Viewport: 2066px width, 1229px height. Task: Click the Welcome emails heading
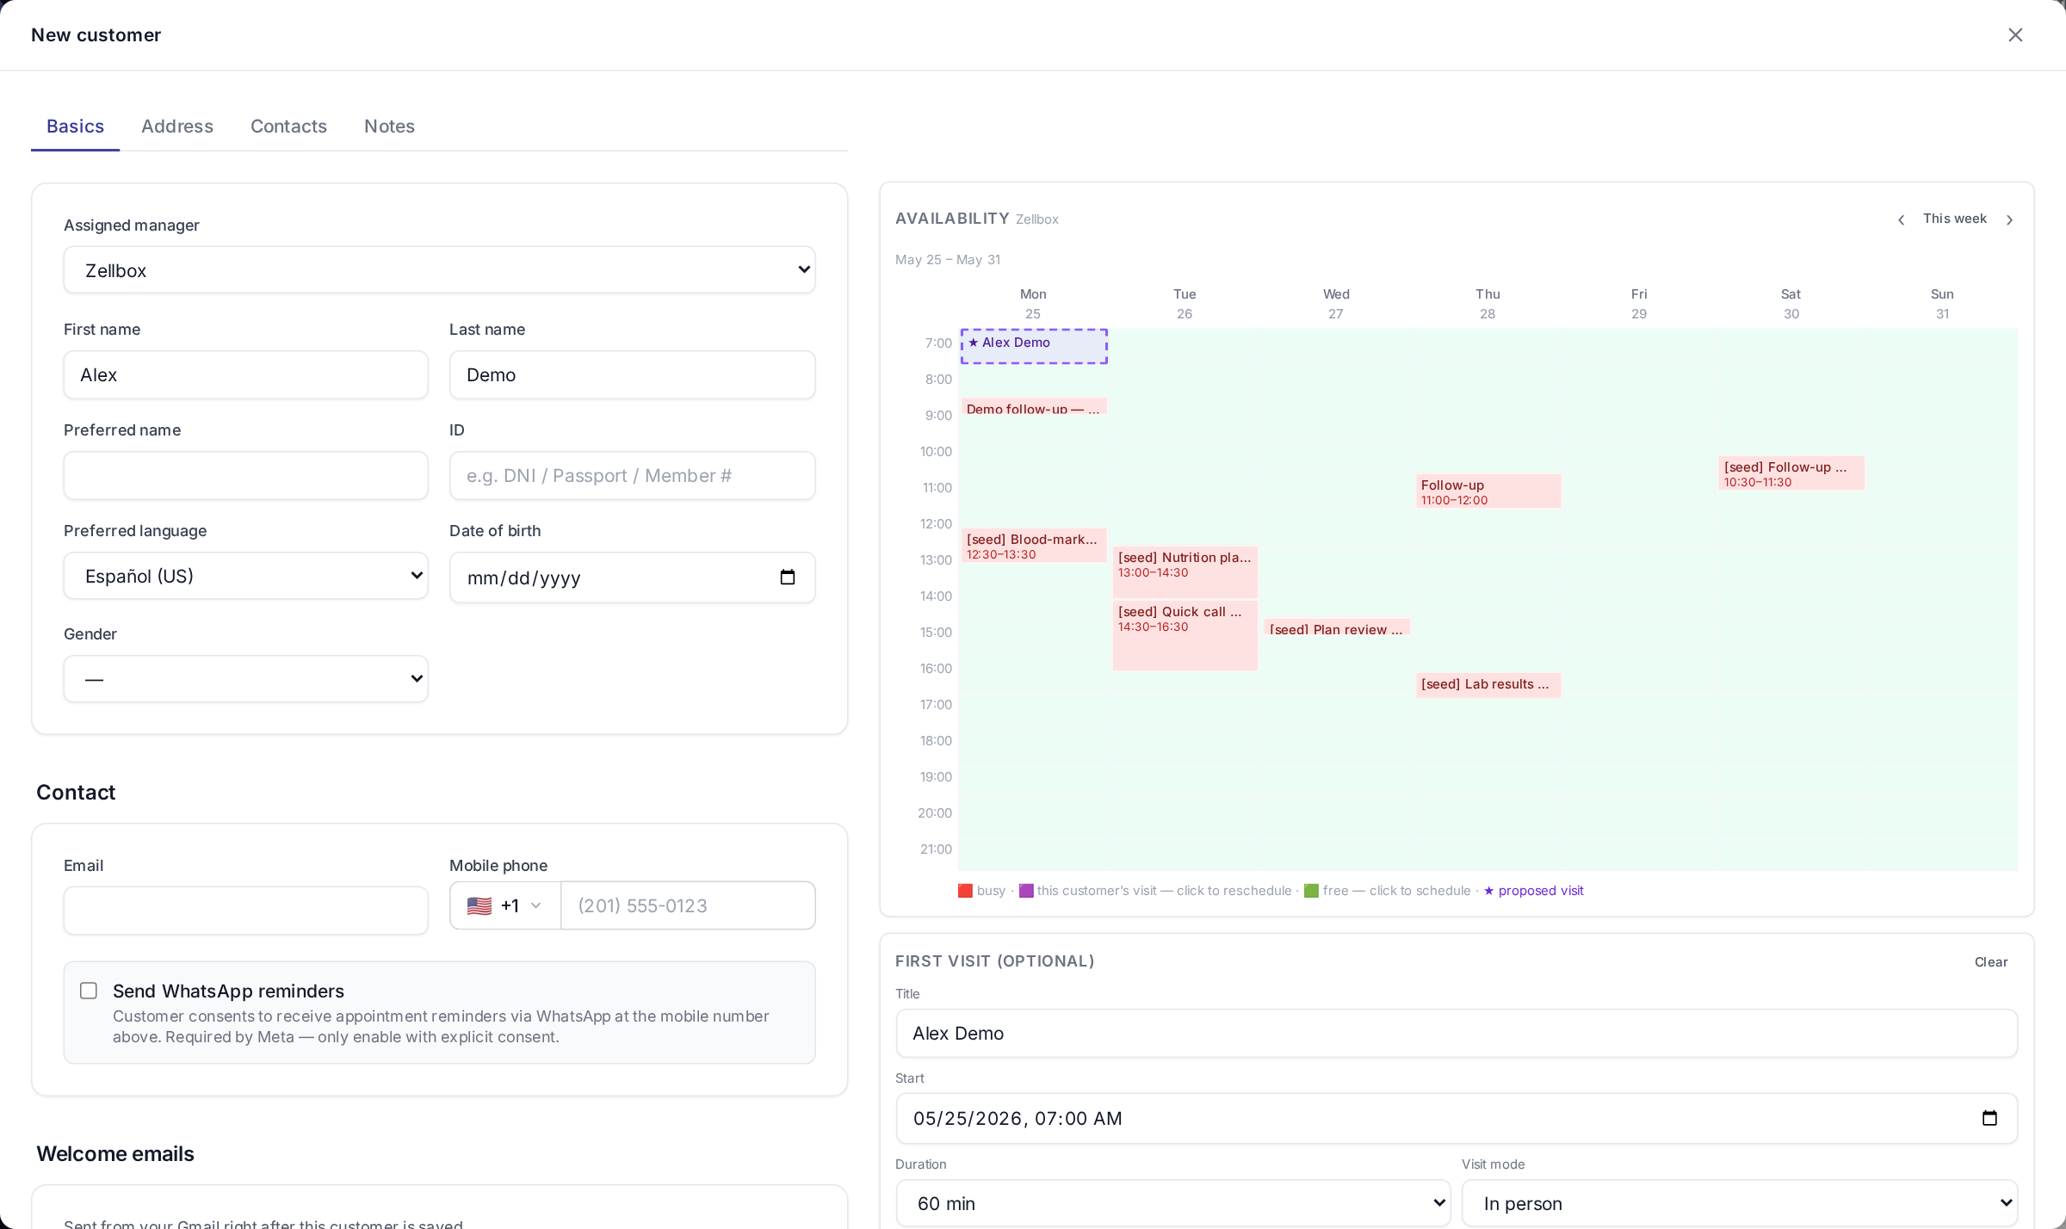115,1154
